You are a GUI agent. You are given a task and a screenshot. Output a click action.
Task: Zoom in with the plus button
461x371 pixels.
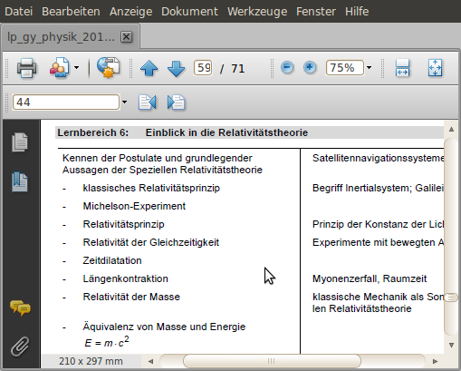(x=310, y=67)
